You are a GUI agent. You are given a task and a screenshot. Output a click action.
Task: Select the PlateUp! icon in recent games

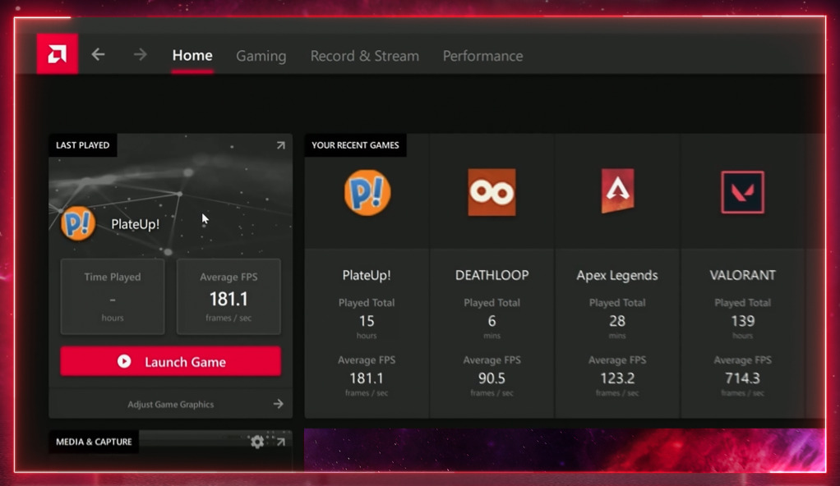[367, 192]
